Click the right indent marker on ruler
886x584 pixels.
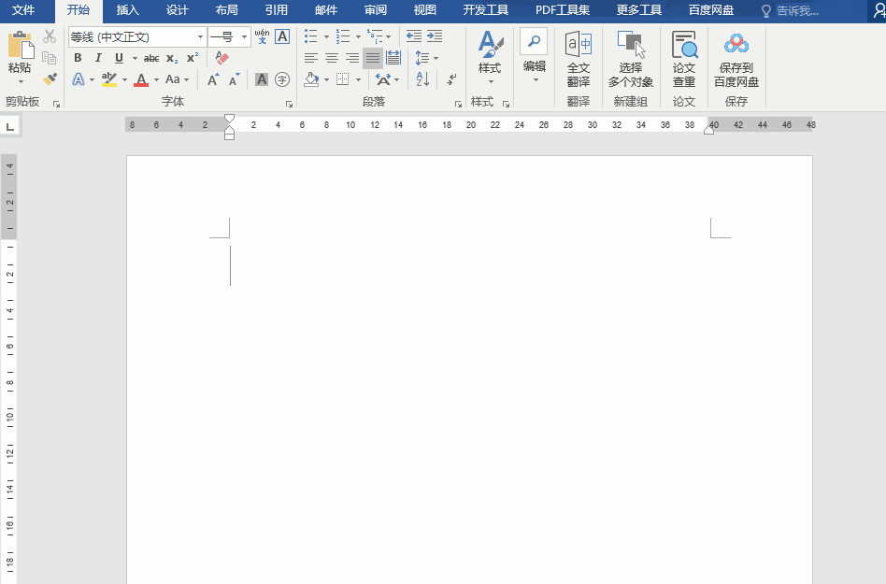click(708, 130)
